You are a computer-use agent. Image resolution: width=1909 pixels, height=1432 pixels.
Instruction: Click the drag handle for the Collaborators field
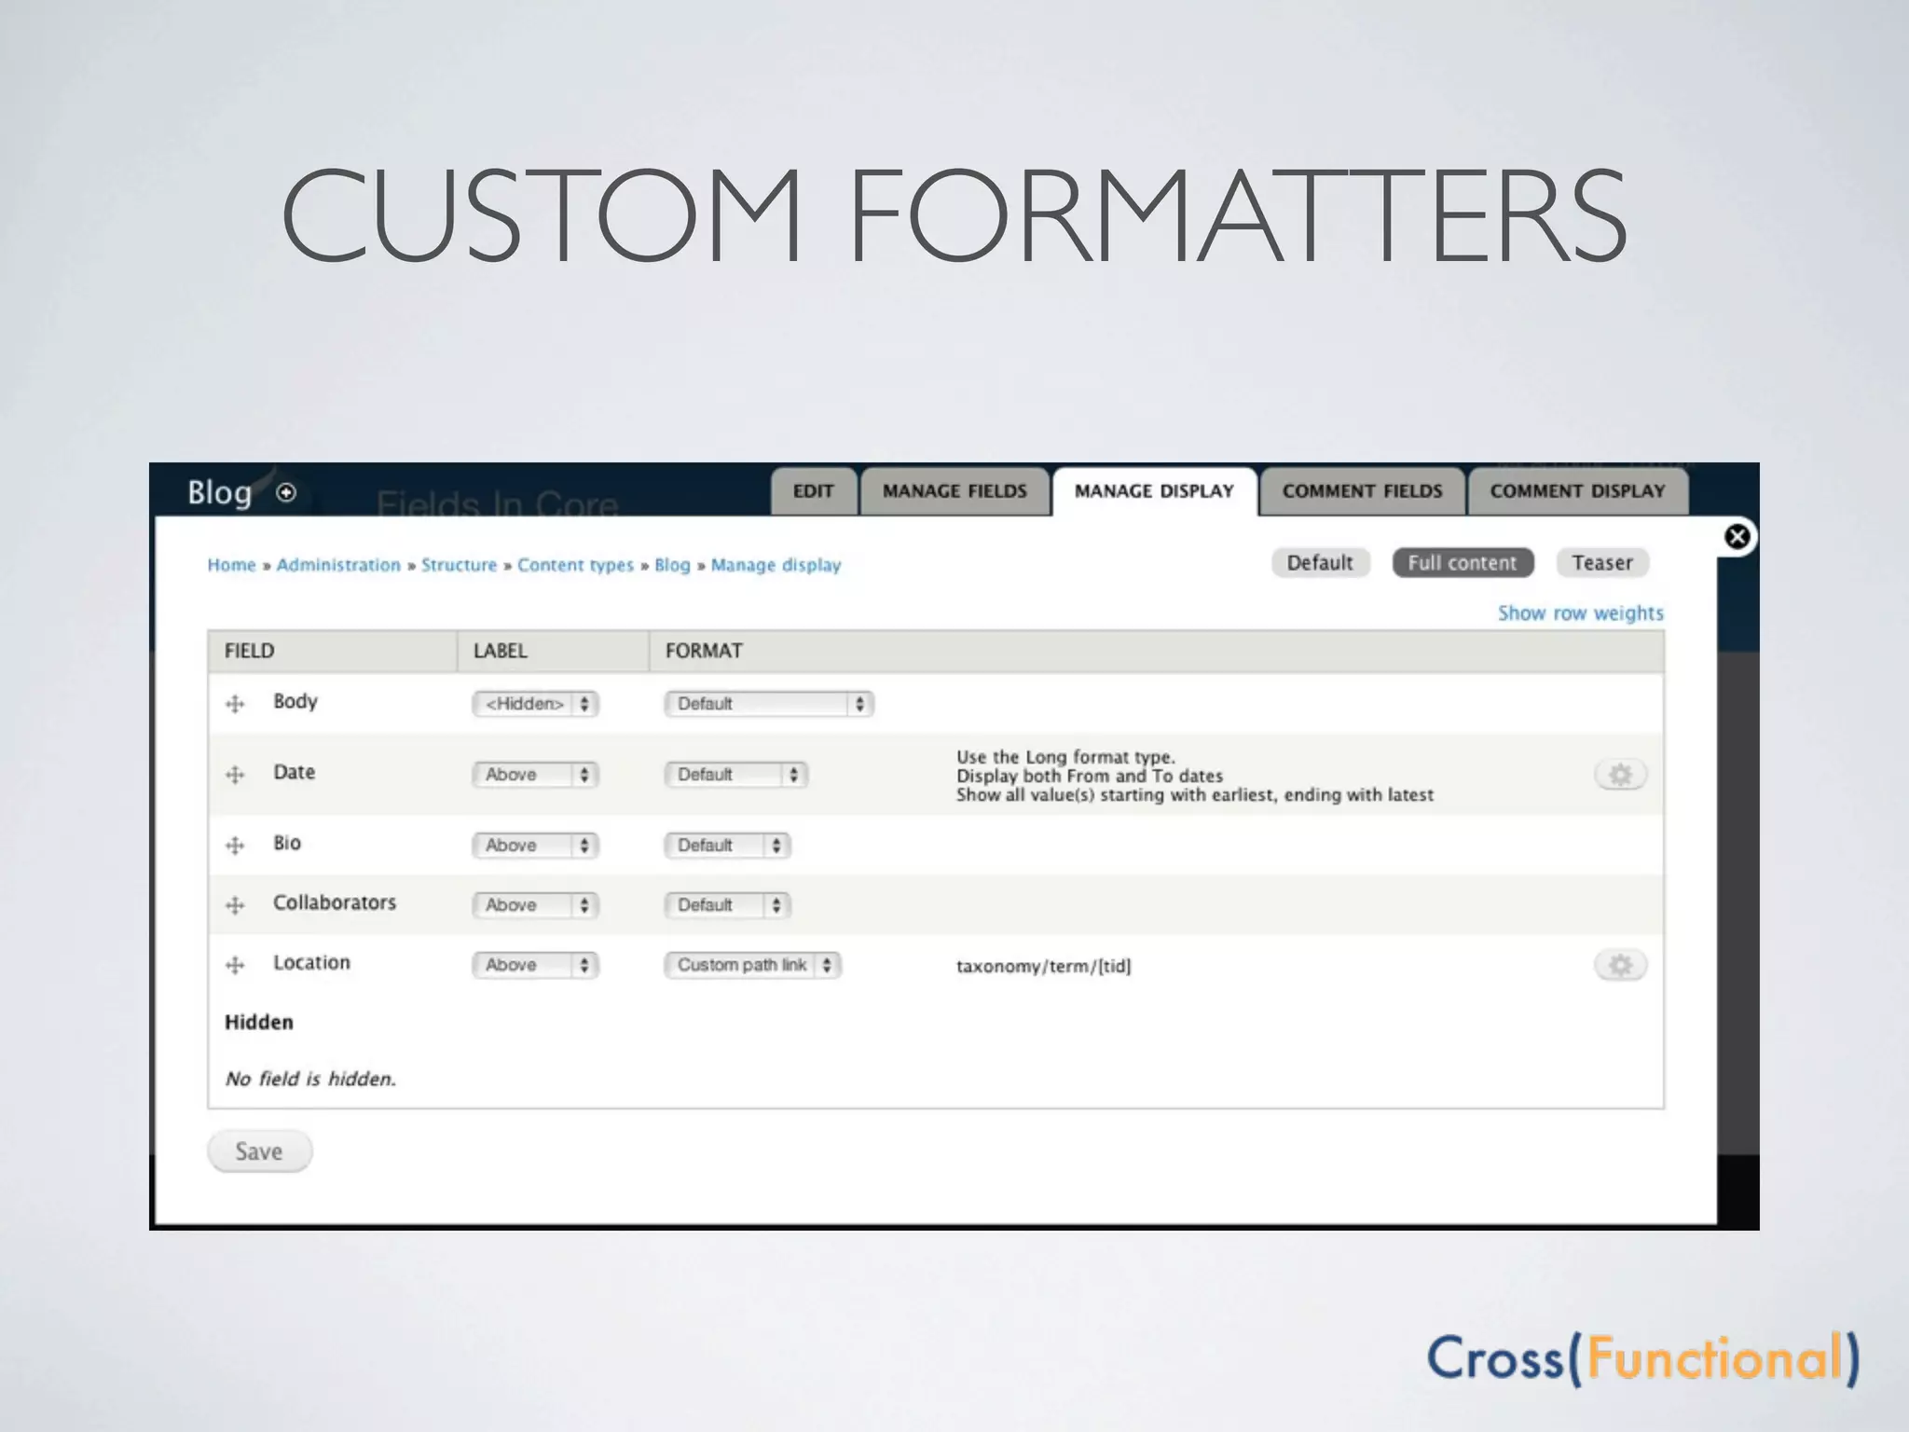[235, 905]
